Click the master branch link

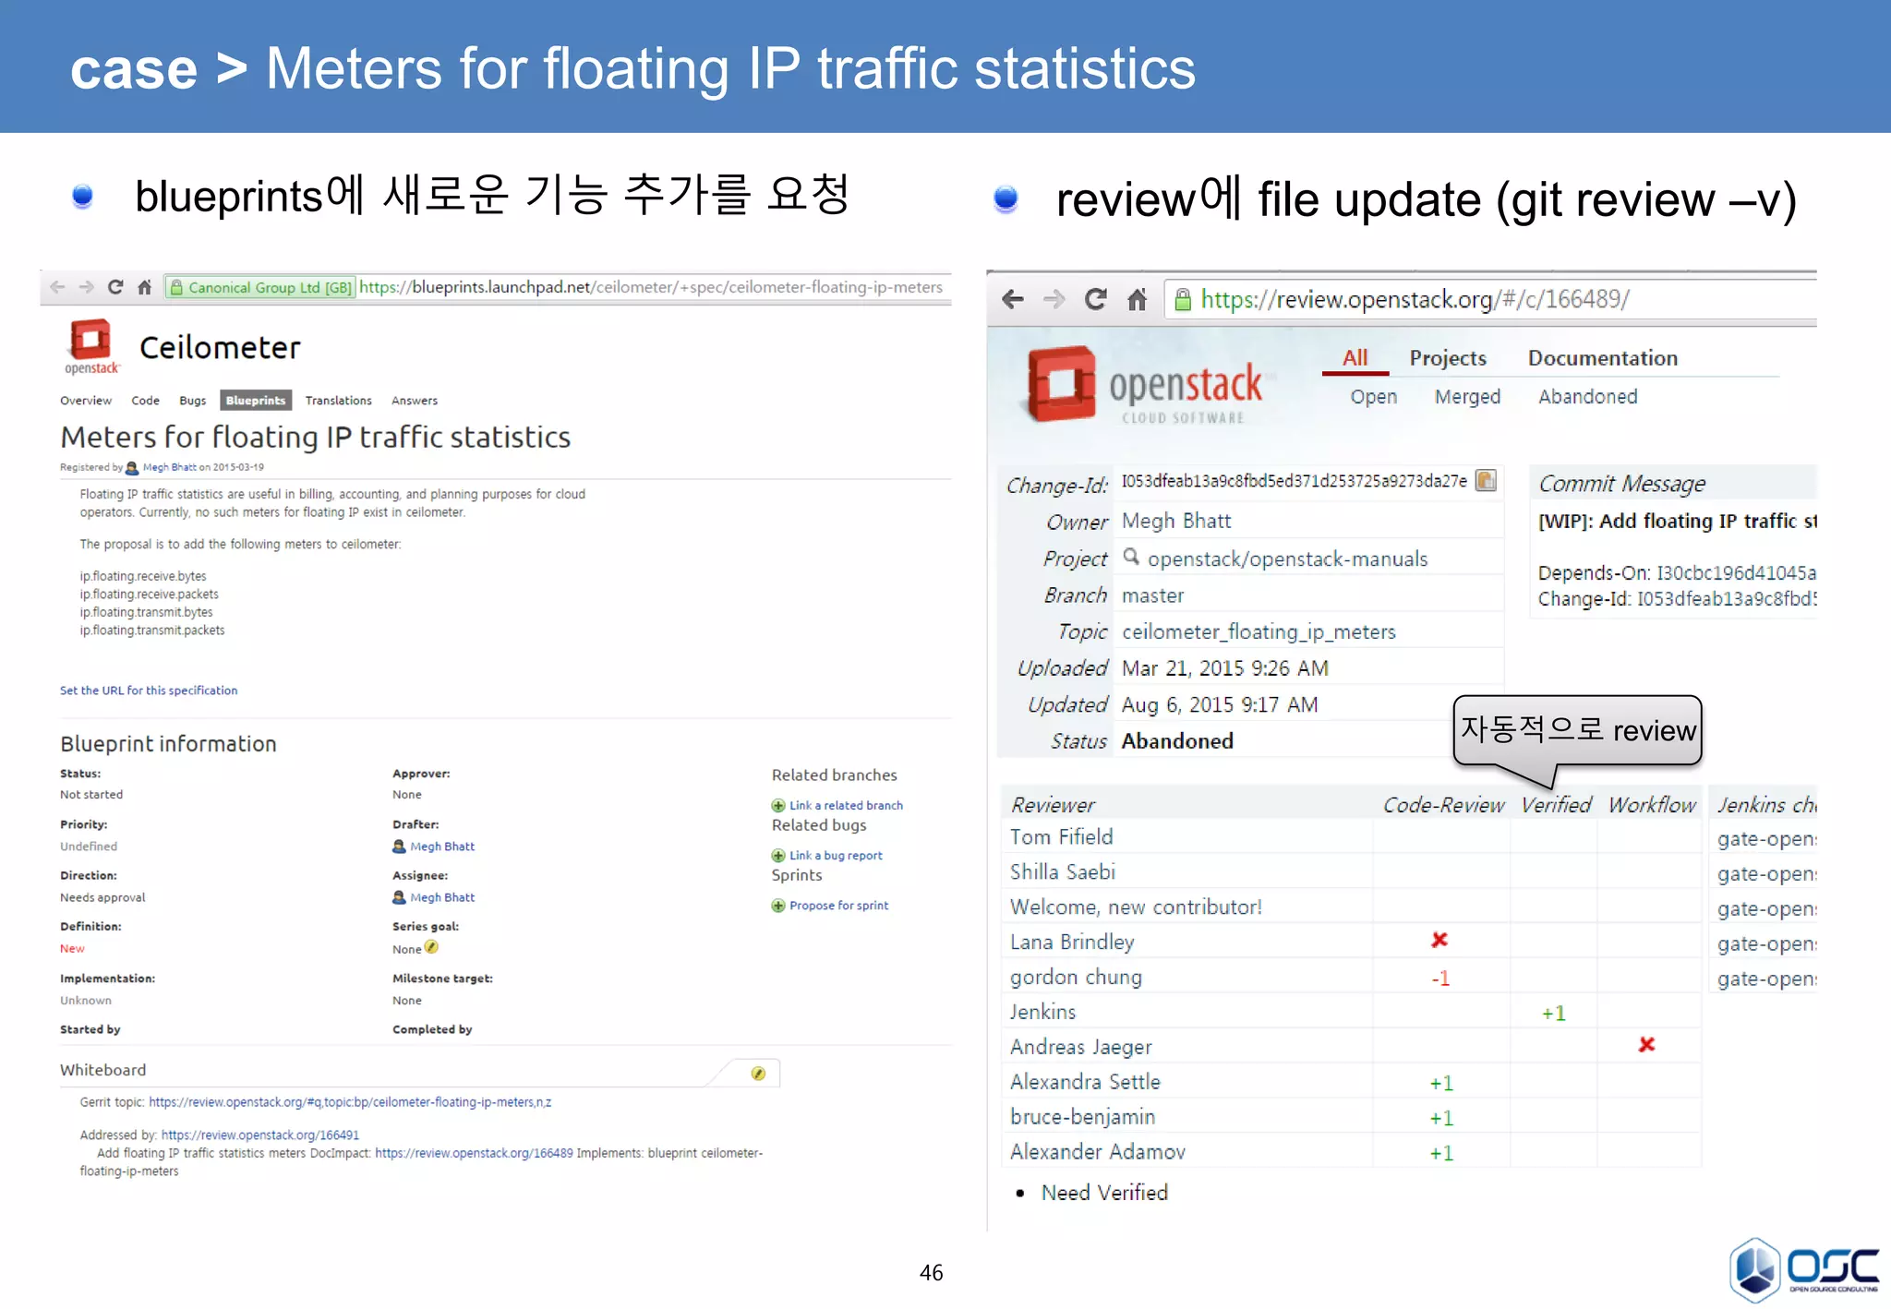[x=1152, y=596]
